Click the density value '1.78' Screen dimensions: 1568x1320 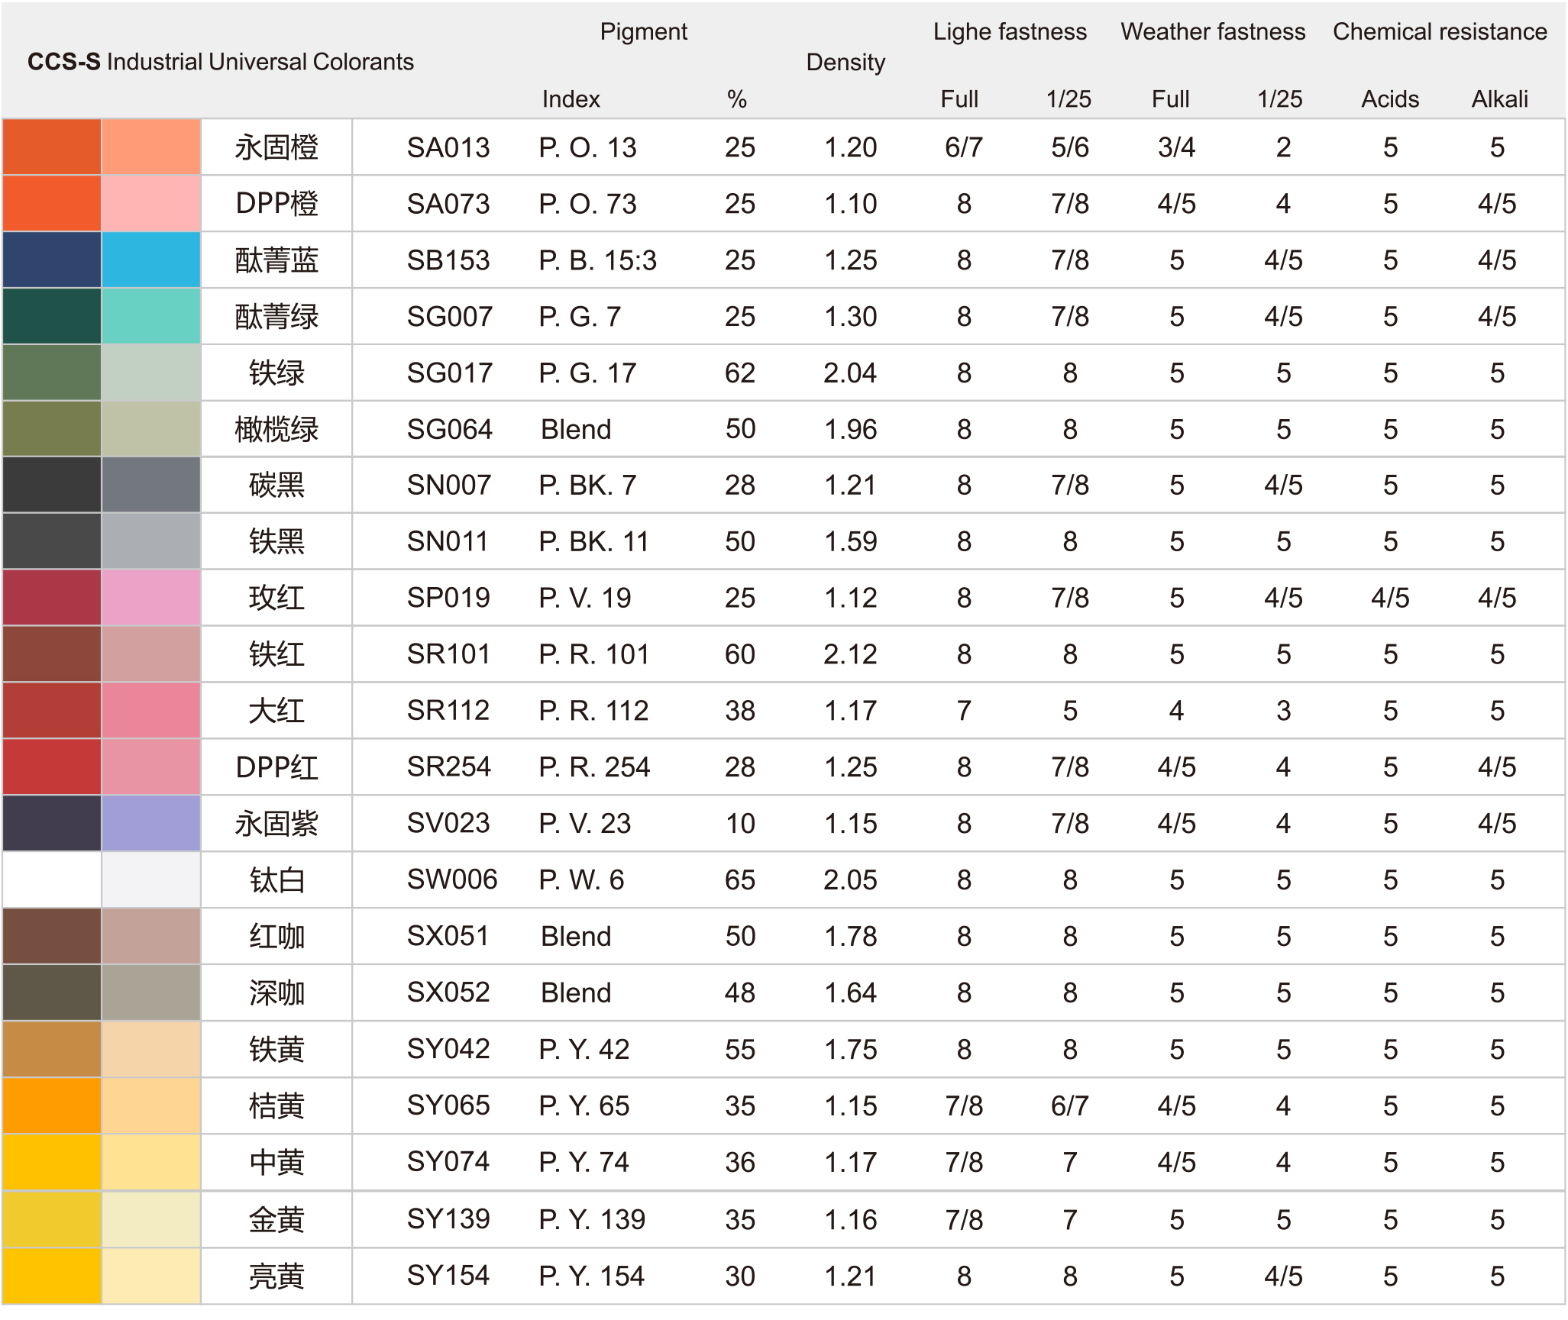[850, 936]
